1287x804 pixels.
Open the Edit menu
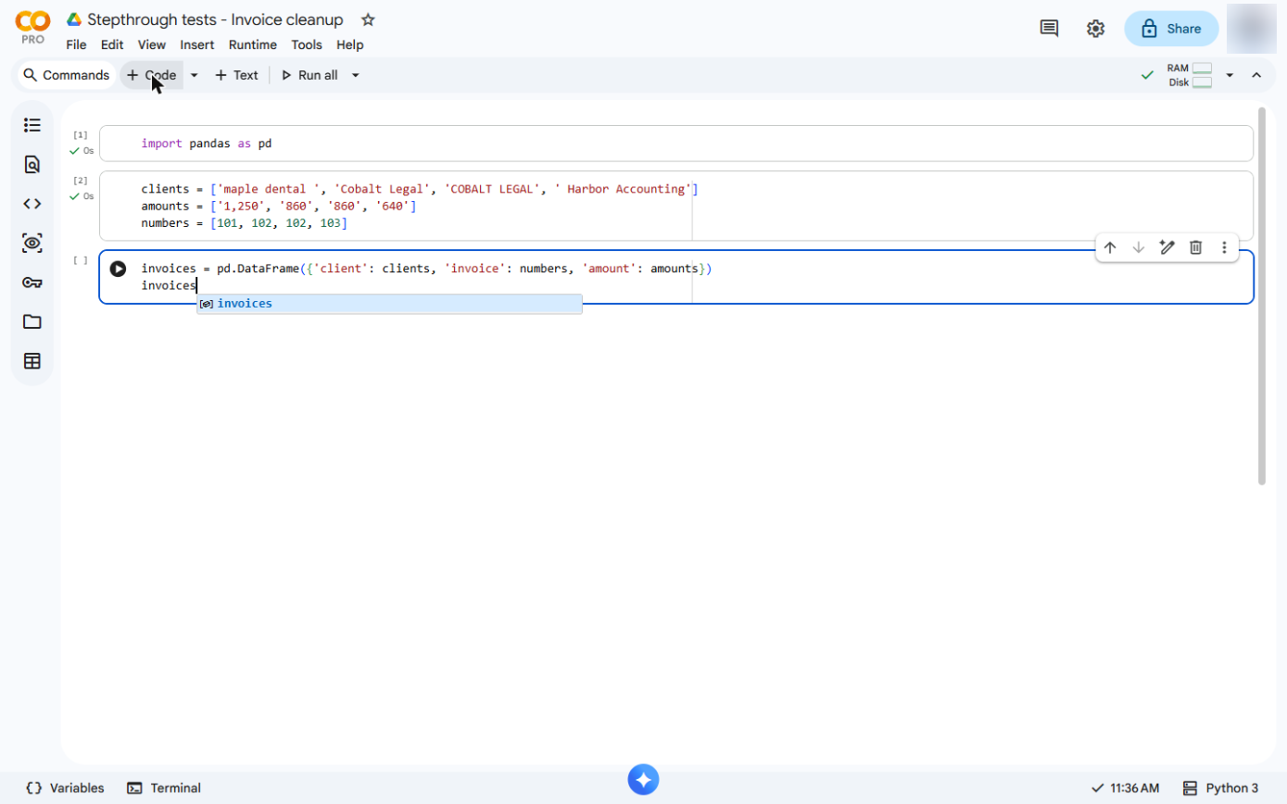[x=112, y=44]
